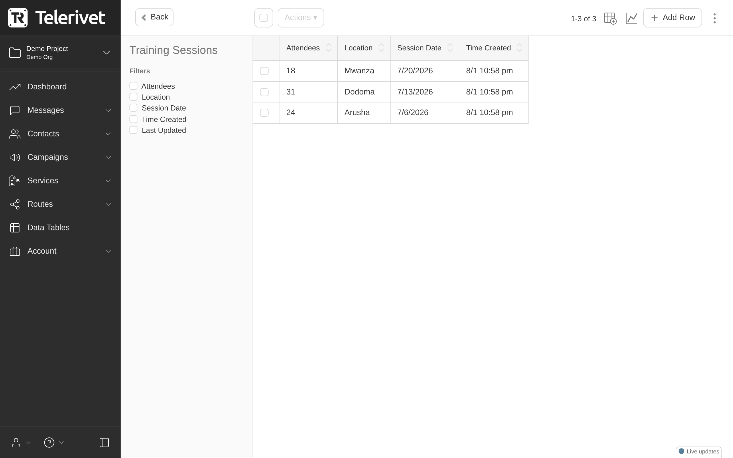Open the Account menu item
Viewport: 733px width, 458px height.
click(x=60, y=251)
